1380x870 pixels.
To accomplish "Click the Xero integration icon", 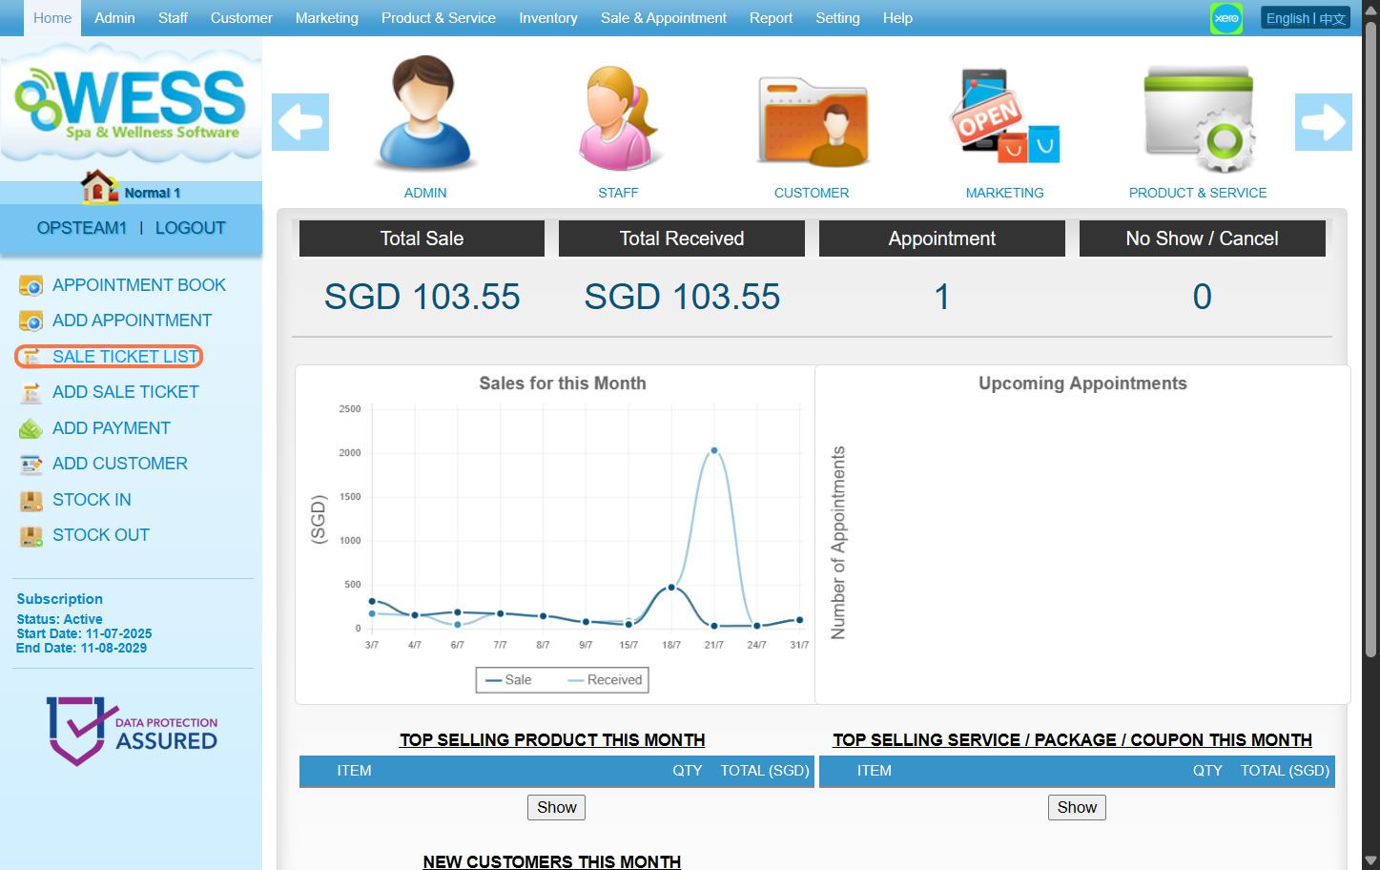I will click(1226, 18).
